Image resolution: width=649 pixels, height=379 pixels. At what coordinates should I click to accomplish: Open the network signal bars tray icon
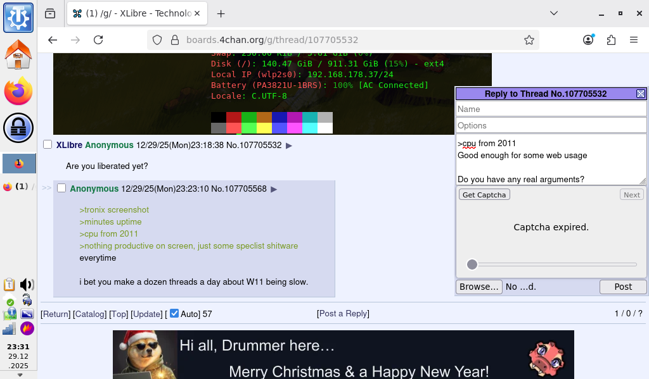[9, 328]
